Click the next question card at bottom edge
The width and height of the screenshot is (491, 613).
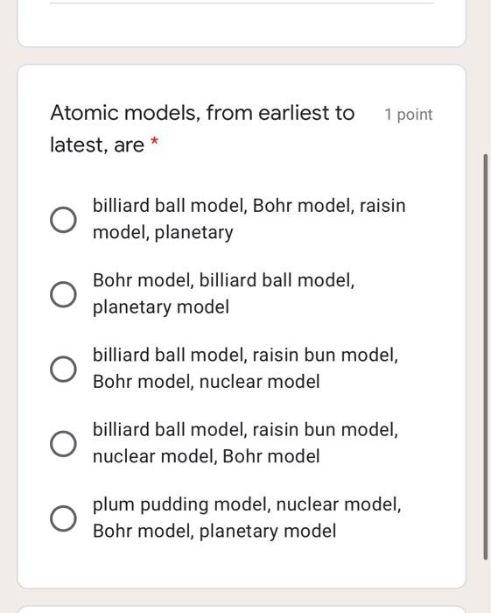click(242, 609)
